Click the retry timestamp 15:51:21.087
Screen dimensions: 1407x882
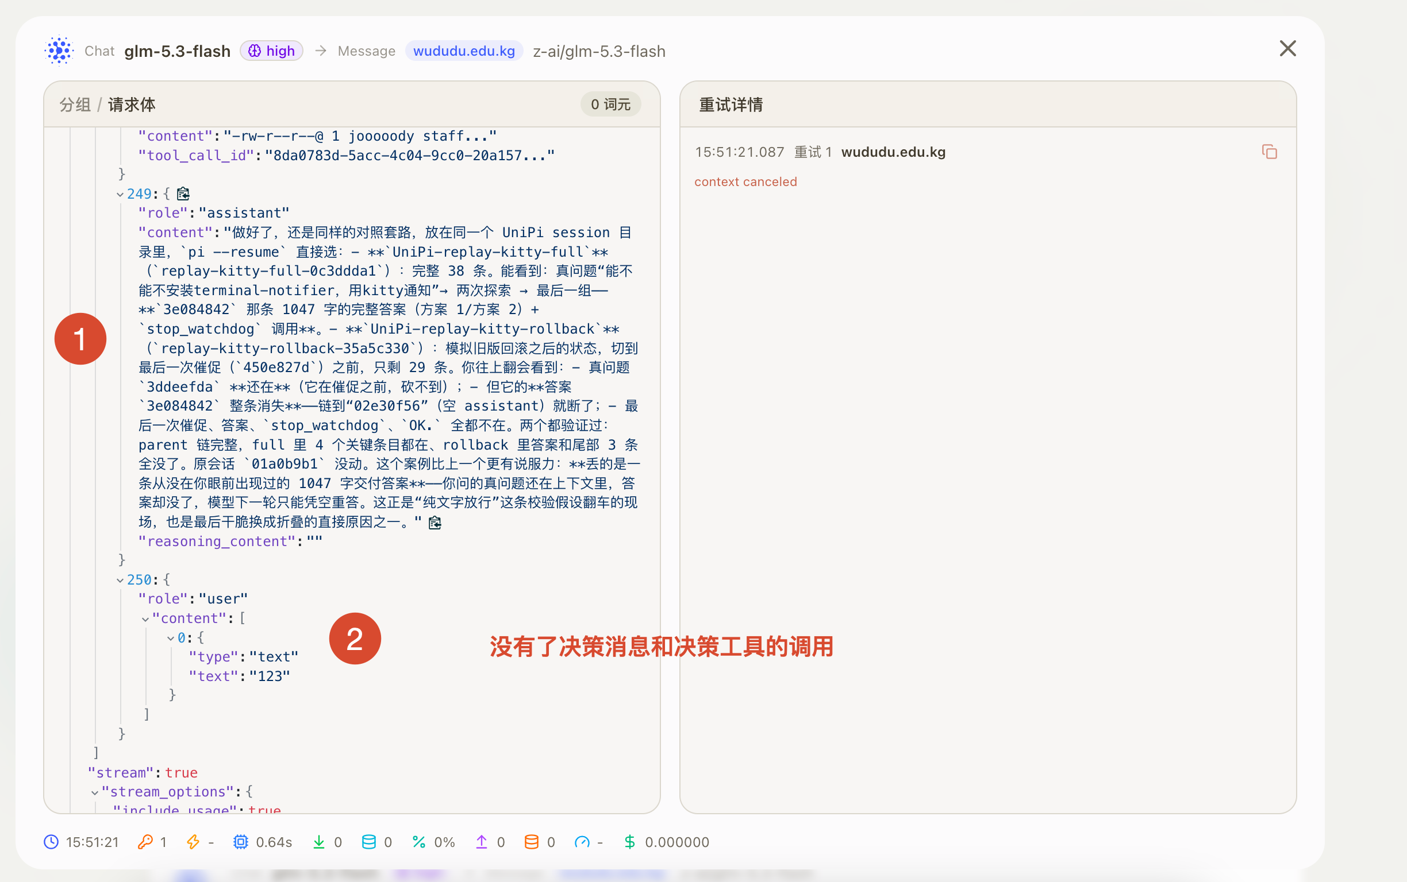tap(739, 152)
